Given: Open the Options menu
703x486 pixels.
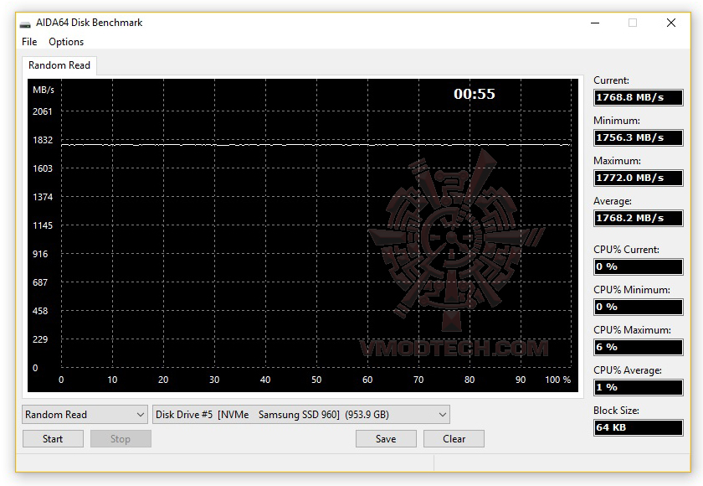Looking at the screenshot, I should (x=66, y=42).
